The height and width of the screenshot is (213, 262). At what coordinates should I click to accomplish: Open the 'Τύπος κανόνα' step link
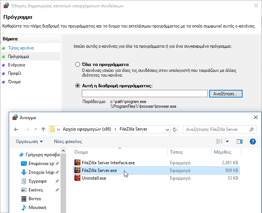point(21,48)
